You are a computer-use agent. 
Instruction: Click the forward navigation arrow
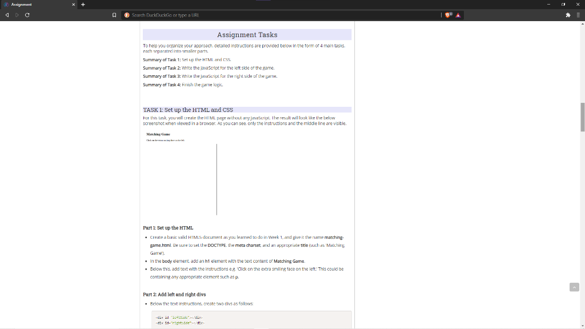(x=17, y=15)
